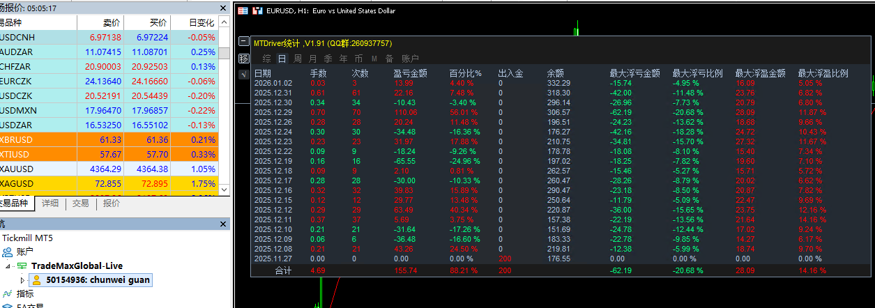Close the Navigator panel with the X
Image resolution: width=875 pixels, height=308 pixels.
pyautogui.click(x=223, y=224)
